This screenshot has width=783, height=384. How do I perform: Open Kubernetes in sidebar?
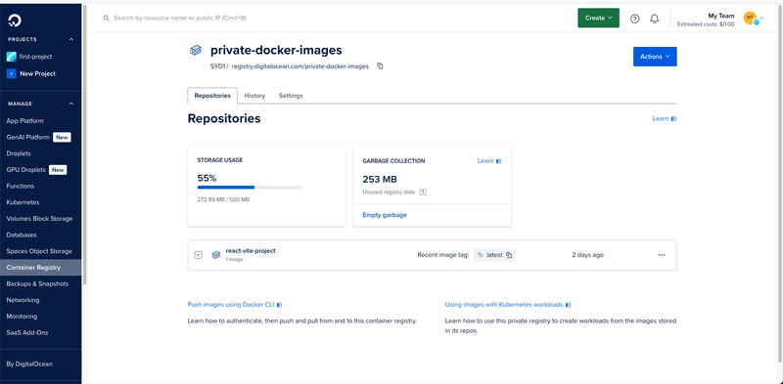click(23, 202)
